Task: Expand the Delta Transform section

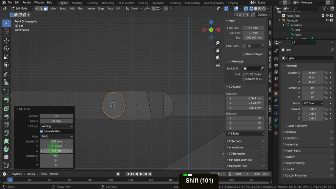Action: click(297, 126)
